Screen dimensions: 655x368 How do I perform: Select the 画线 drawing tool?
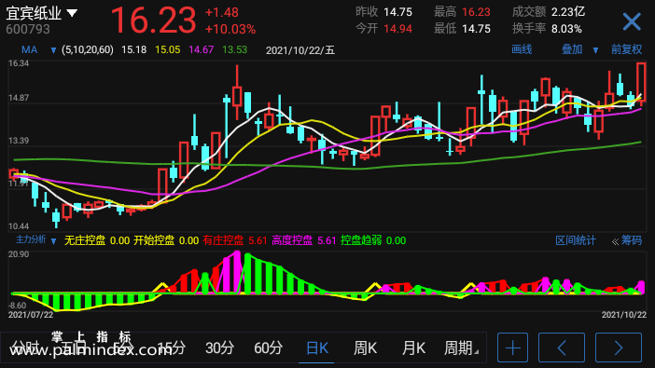(522, 49)
